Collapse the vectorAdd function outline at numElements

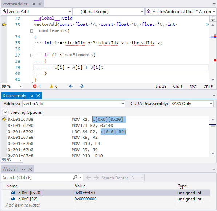coord(32,31)
